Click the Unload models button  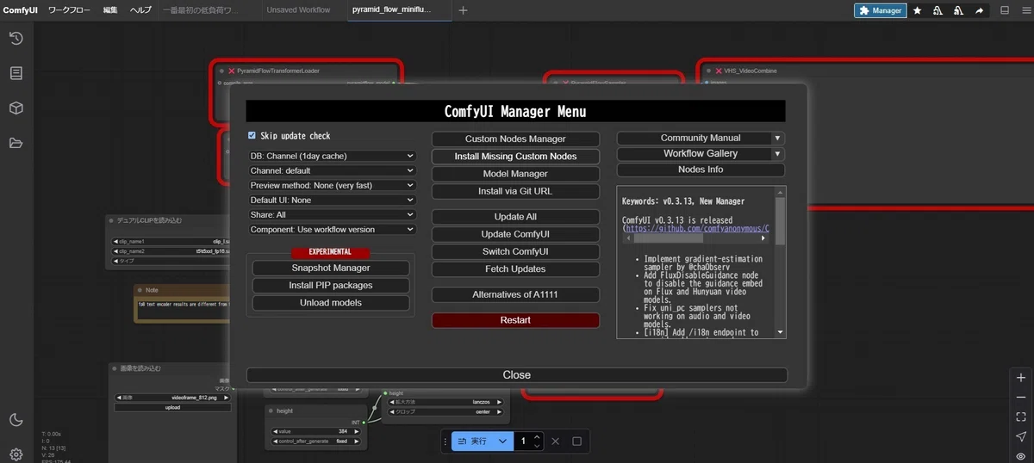330,303
